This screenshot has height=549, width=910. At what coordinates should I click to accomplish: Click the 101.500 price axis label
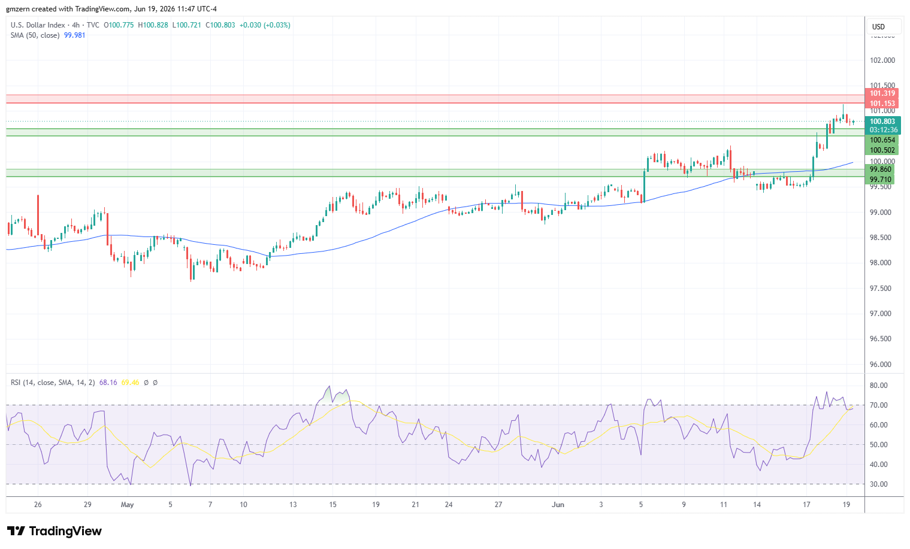point(882,86)
